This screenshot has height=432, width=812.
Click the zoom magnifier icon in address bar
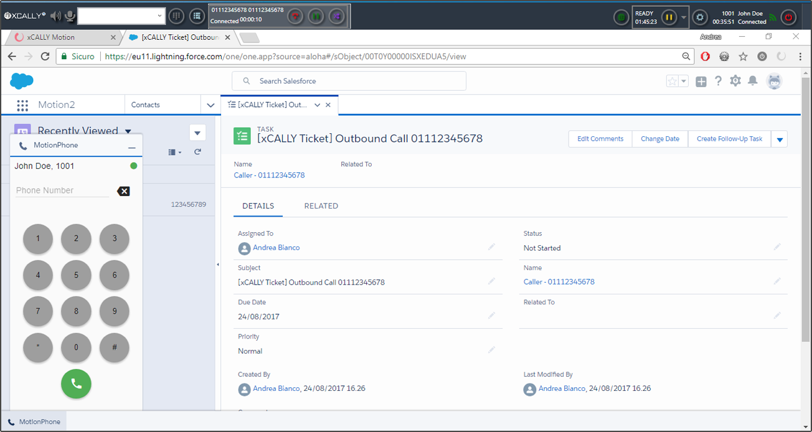pos(686,56)
